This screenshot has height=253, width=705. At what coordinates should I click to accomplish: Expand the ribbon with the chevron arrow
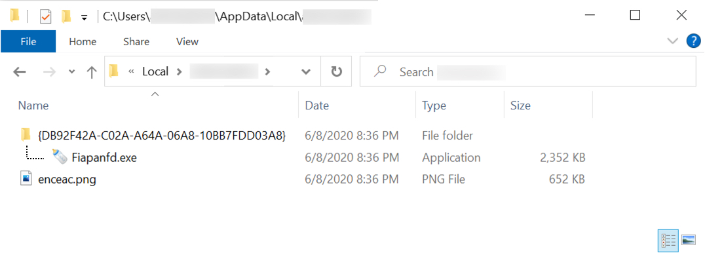[x=673, y=41]
